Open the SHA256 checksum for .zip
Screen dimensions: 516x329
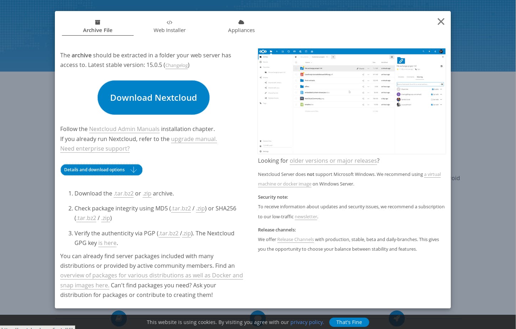(106, 218)
